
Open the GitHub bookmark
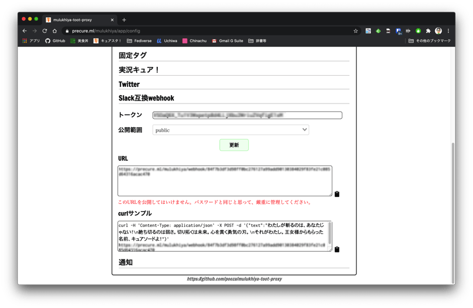pos(56,41)
